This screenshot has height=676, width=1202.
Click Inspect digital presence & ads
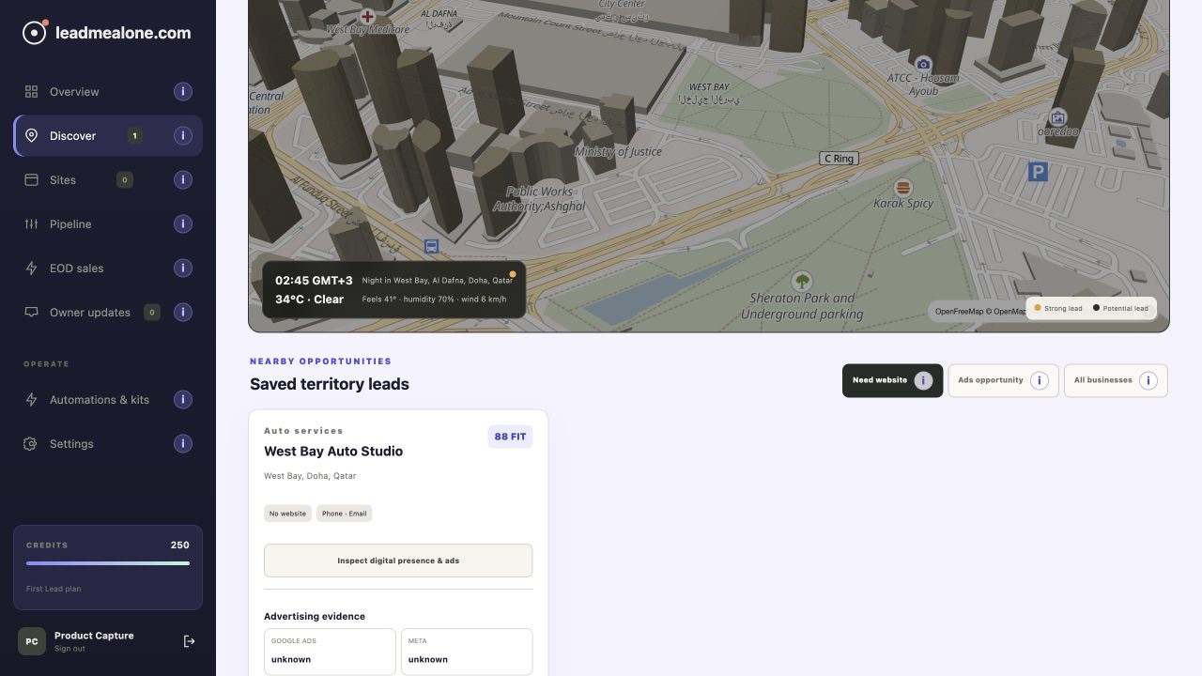(398, 561)
